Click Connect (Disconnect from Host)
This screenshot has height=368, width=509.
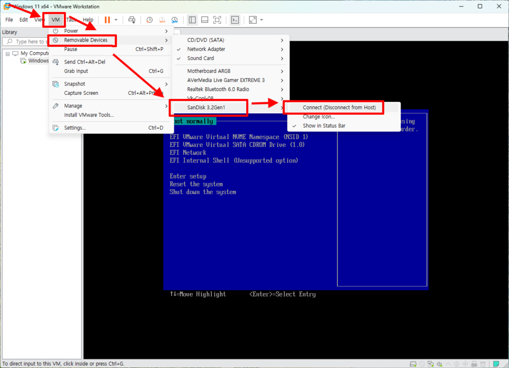[x=344, y=107]
